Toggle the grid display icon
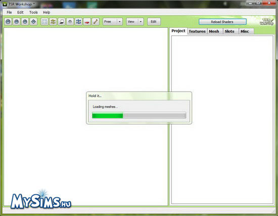Viewport: 278px width, 216px height. [x=44, y=22]
